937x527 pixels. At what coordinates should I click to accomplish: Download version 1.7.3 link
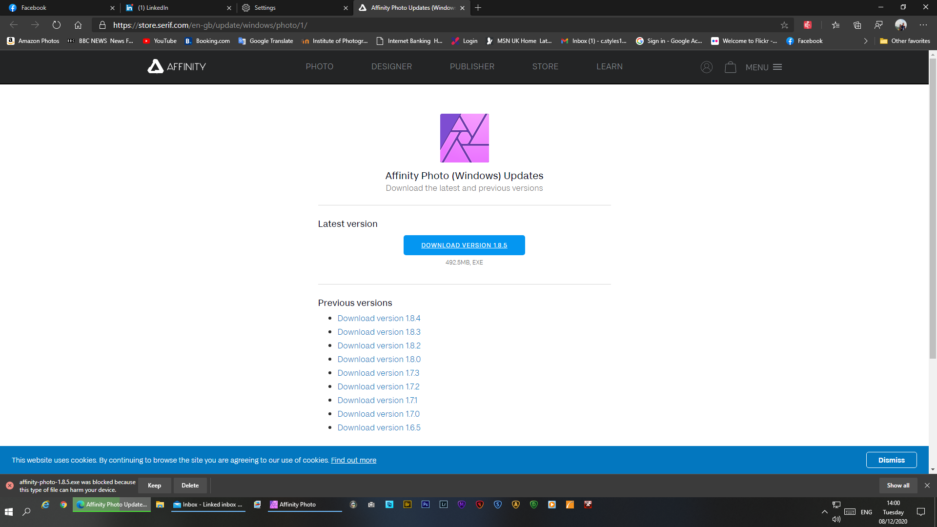click(x=378, y=373)
